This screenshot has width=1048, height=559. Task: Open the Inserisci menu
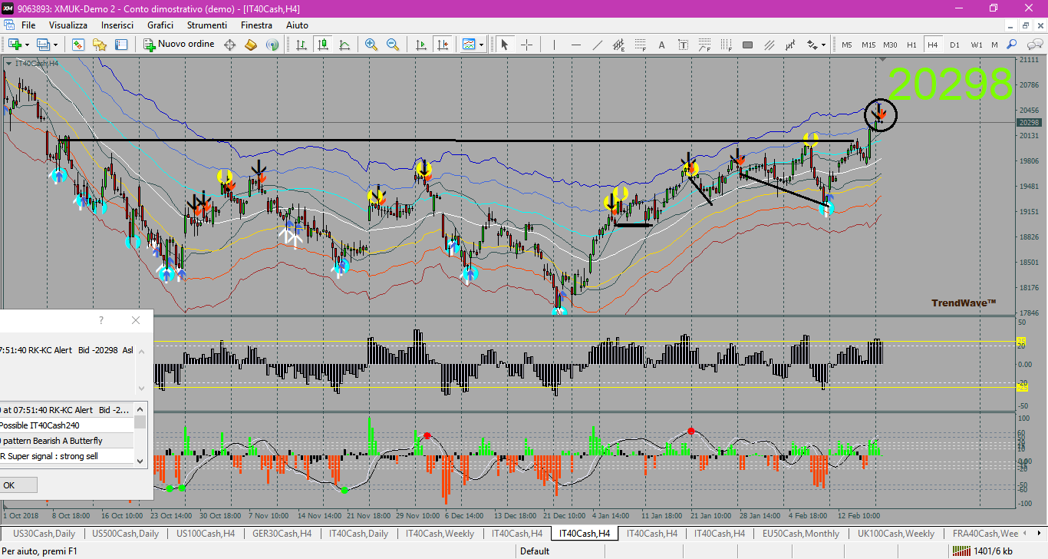[117, 25]
